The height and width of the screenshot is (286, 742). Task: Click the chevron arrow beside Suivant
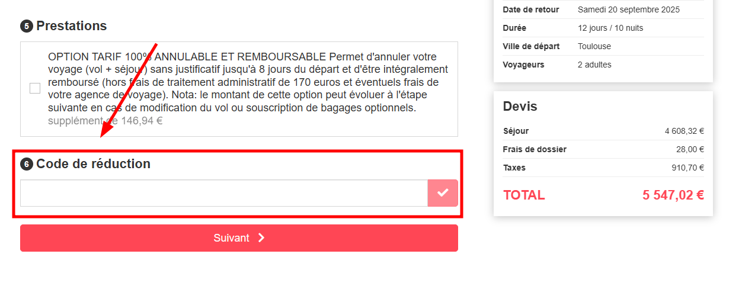click(261, 238)
